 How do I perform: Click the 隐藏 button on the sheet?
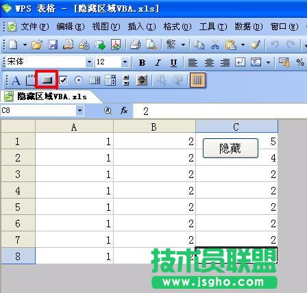[230, 149]
